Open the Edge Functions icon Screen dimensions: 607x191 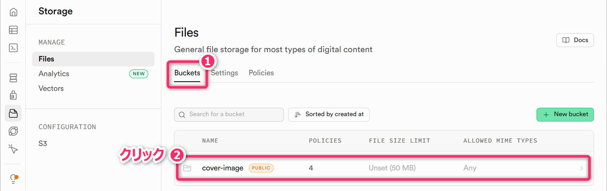click(13, 131)
